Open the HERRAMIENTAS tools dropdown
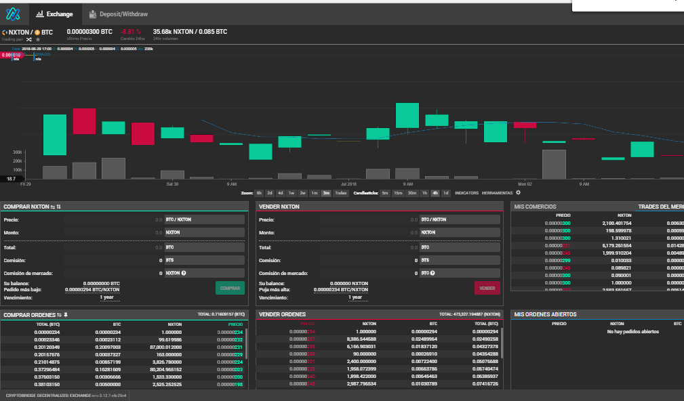Image resolution: width=684 pixels, height=401 pixels. (x=497, y=193)
